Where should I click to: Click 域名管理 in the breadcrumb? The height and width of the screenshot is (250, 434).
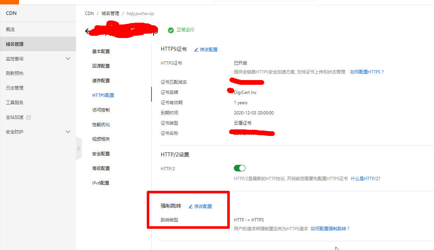pos(110,14)
